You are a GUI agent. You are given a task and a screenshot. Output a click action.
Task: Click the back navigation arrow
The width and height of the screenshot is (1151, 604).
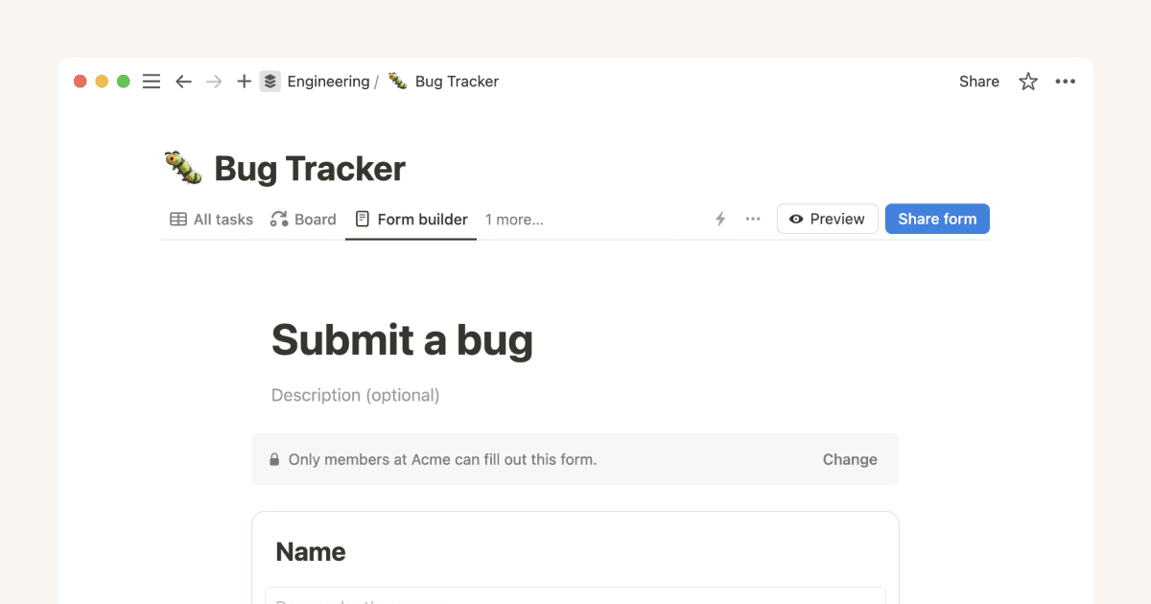pyautogui.click(x=183, y=81)
